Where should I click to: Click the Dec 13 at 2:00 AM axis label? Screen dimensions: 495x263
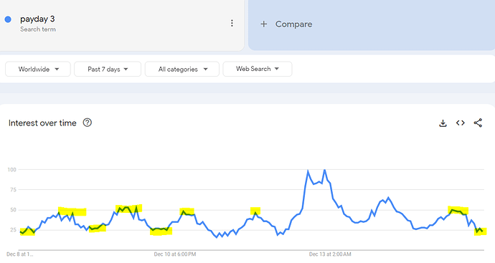(330, 254)
